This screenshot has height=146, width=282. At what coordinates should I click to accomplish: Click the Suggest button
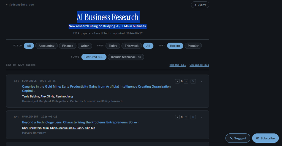pyautogui.click(x=238, y=138)
